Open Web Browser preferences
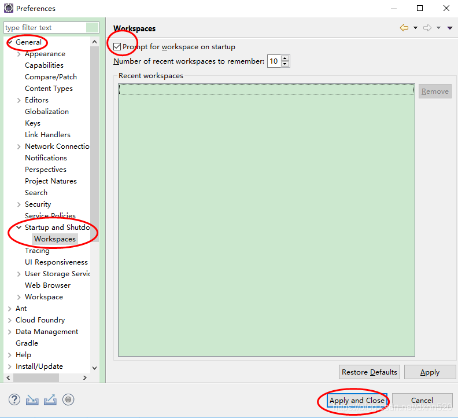The width and height of the screenshot is (458, 418). (x=47, y=285)
